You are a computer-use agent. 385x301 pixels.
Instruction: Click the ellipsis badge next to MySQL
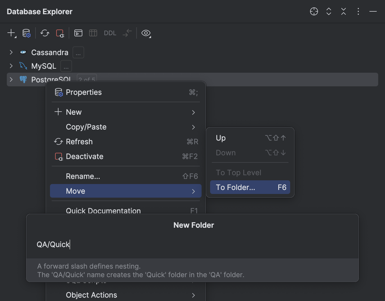(66, 66)
